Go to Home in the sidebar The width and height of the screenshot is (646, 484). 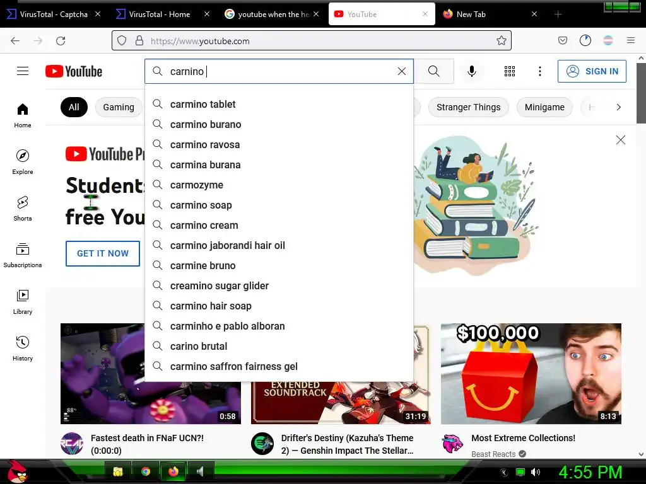(23, 115)
